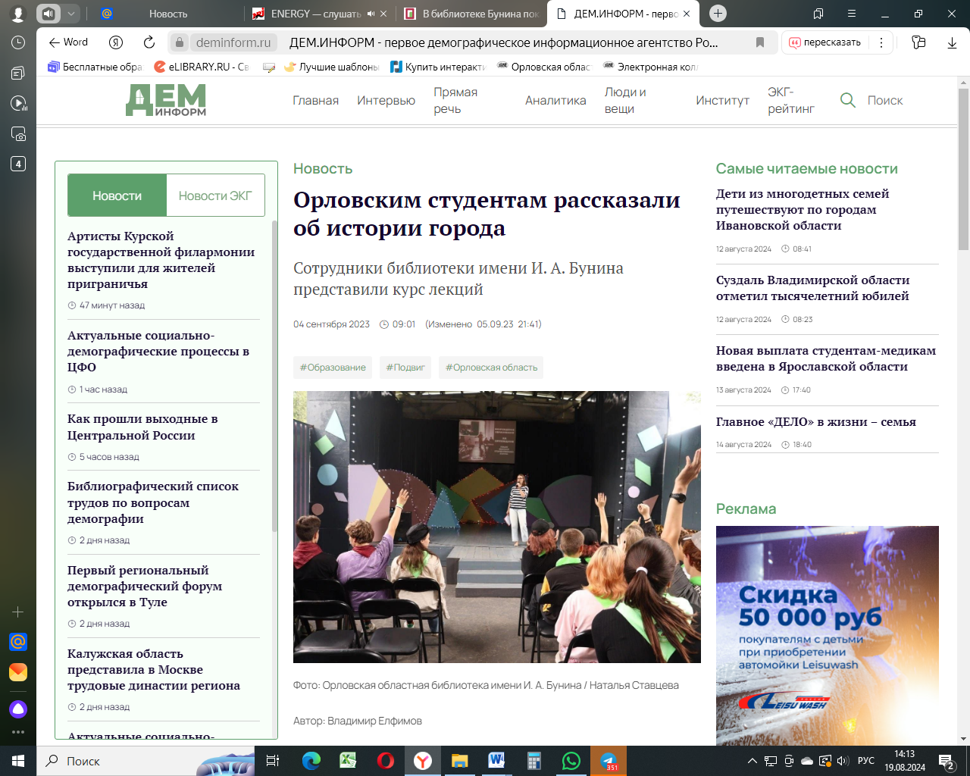Image resolution: width=970 pixels, height=776 pixels.
Task: Open Telegram from the taskbar
Action: tap(609, 761)
